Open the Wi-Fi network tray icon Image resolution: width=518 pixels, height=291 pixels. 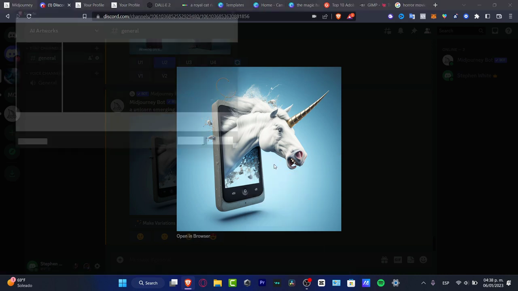(x=459, y=283)
